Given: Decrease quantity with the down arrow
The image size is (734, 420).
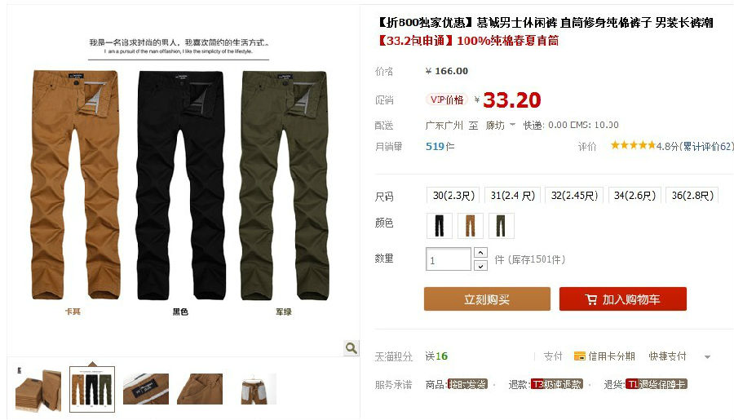Looking at the screenshot, I should [480, 266].
